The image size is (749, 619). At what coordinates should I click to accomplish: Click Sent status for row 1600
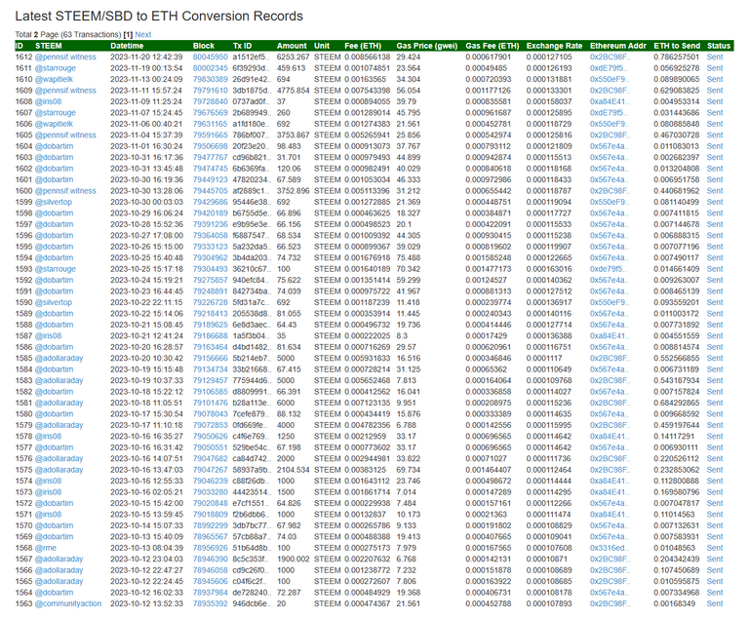point(715,190)
